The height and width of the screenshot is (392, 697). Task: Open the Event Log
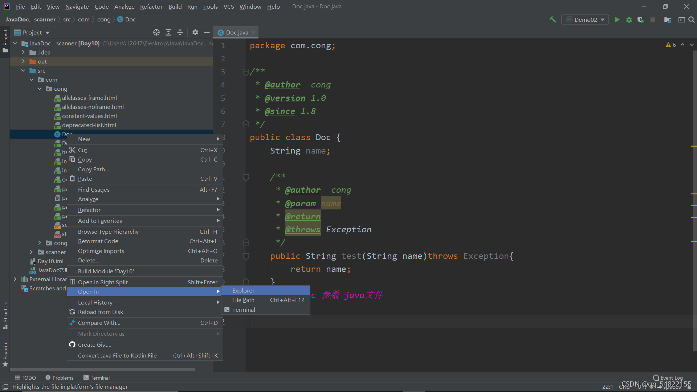[x=668, y=378]
